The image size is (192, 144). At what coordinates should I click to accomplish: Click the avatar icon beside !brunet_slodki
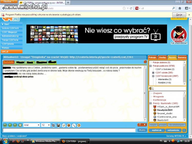click(155, 113)
